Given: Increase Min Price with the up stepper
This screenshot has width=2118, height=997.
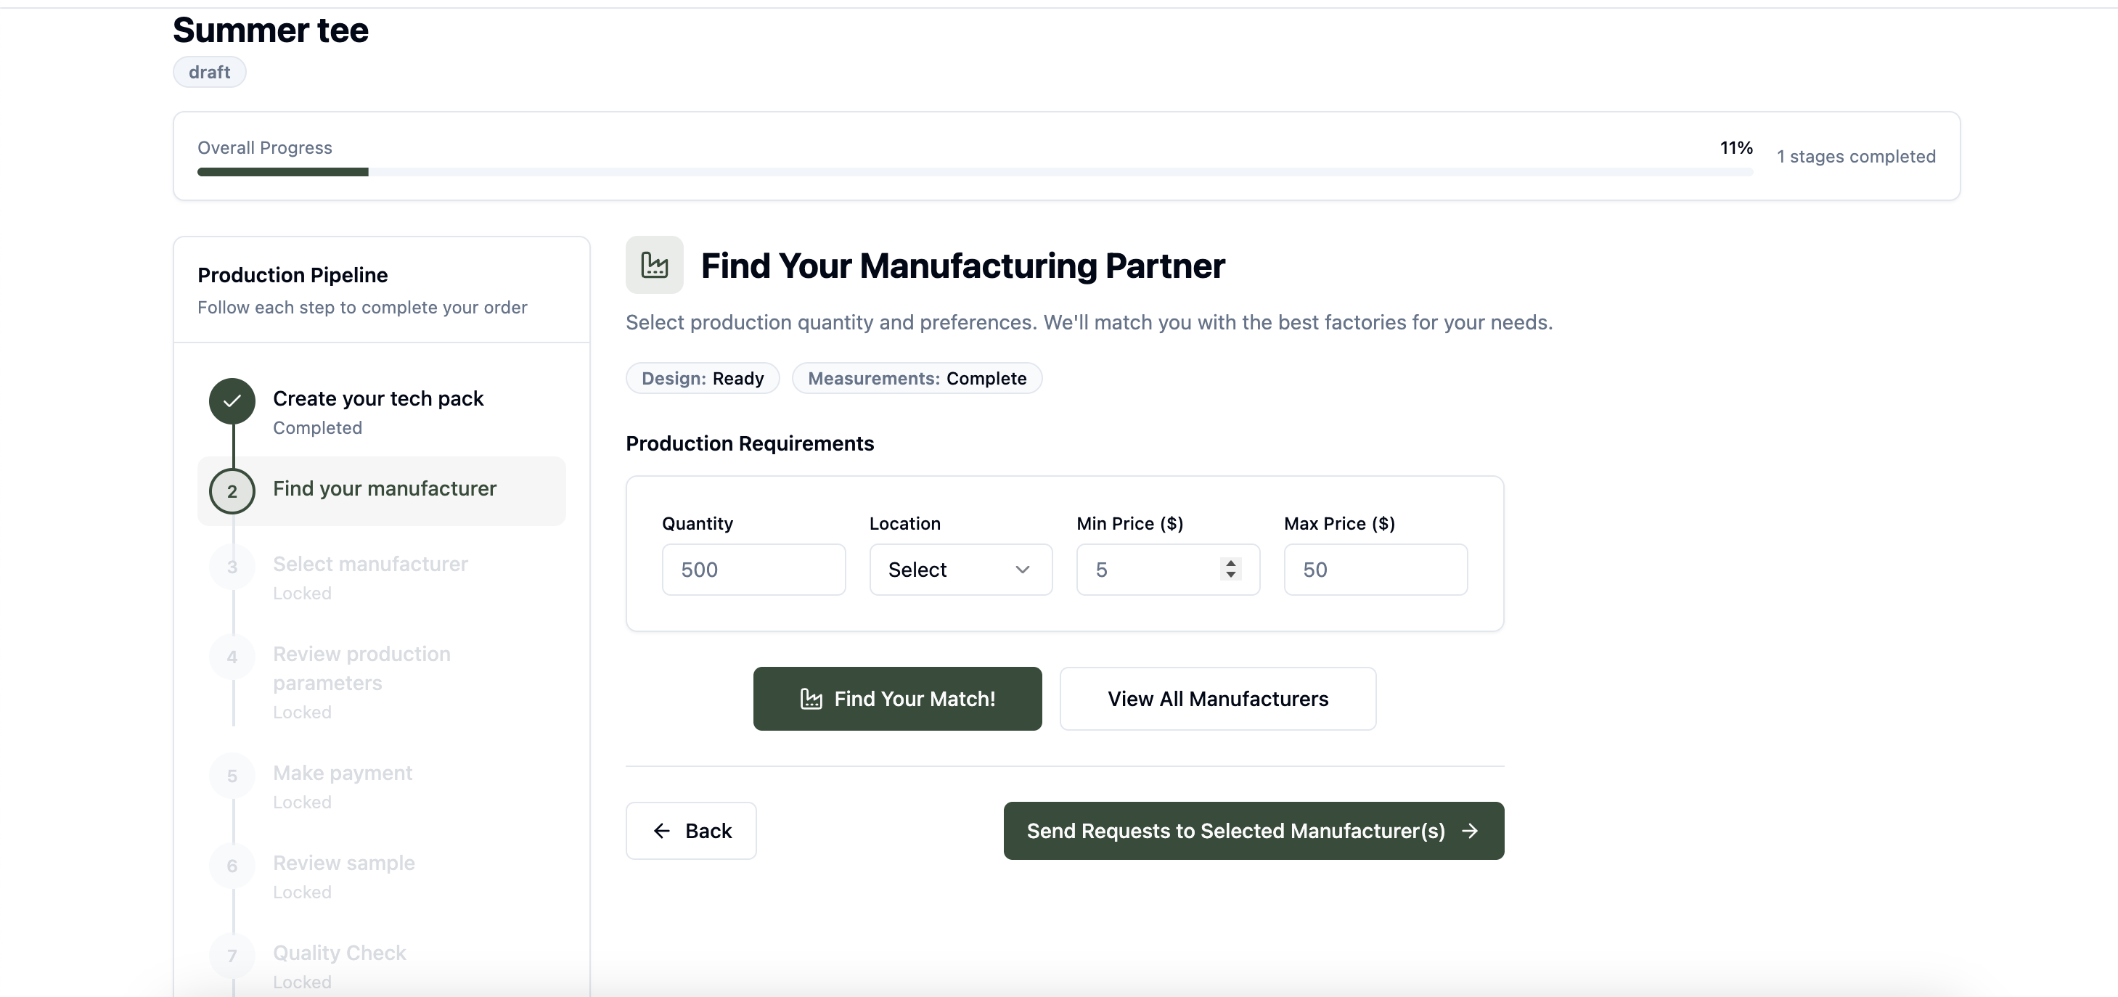Looking at the screenshot, I should tap(1231, 563).
